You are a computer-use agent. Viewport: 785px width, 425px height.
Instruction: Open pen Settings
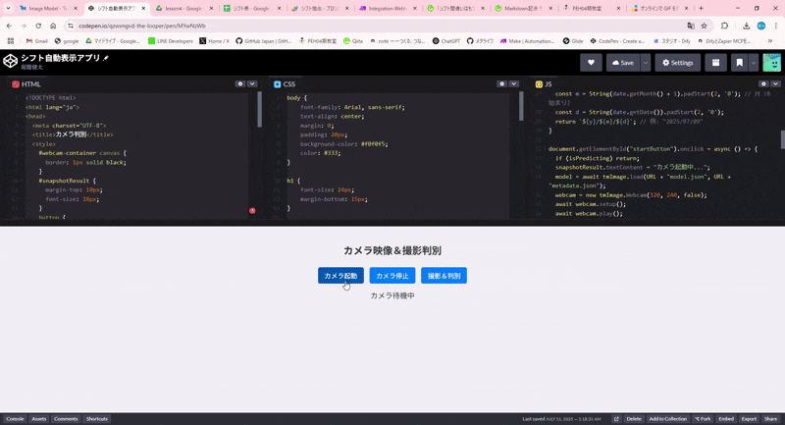point(677,63)
